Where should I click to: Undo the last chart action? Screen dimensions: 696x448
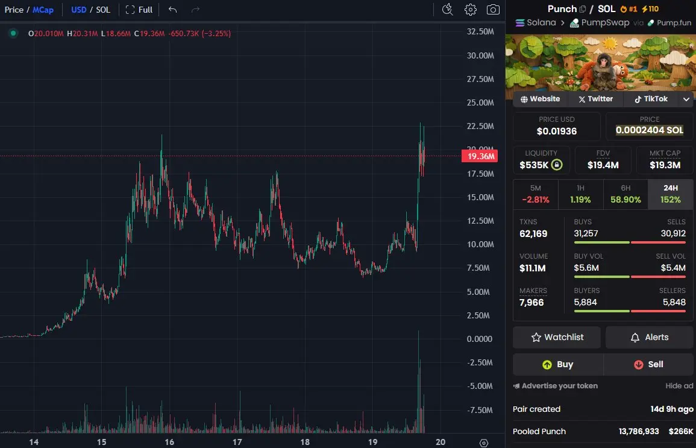[x=173, y=9]
